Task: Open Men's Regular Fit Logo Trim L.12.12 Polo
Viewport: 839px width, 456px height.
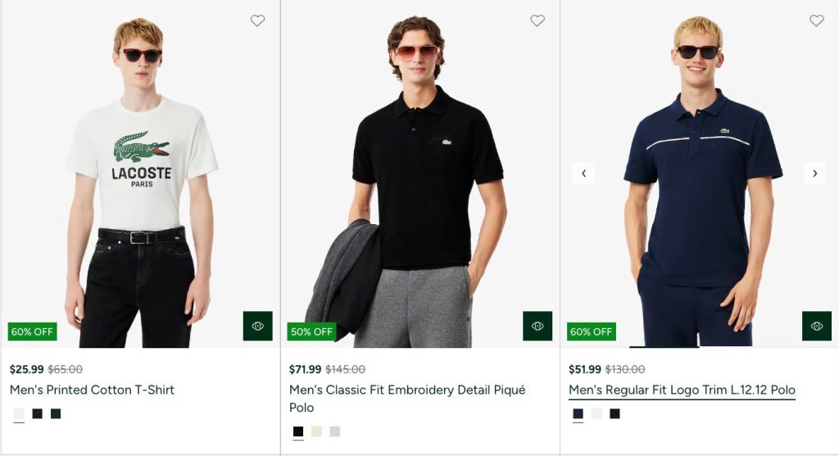Action: click(682, 390)
